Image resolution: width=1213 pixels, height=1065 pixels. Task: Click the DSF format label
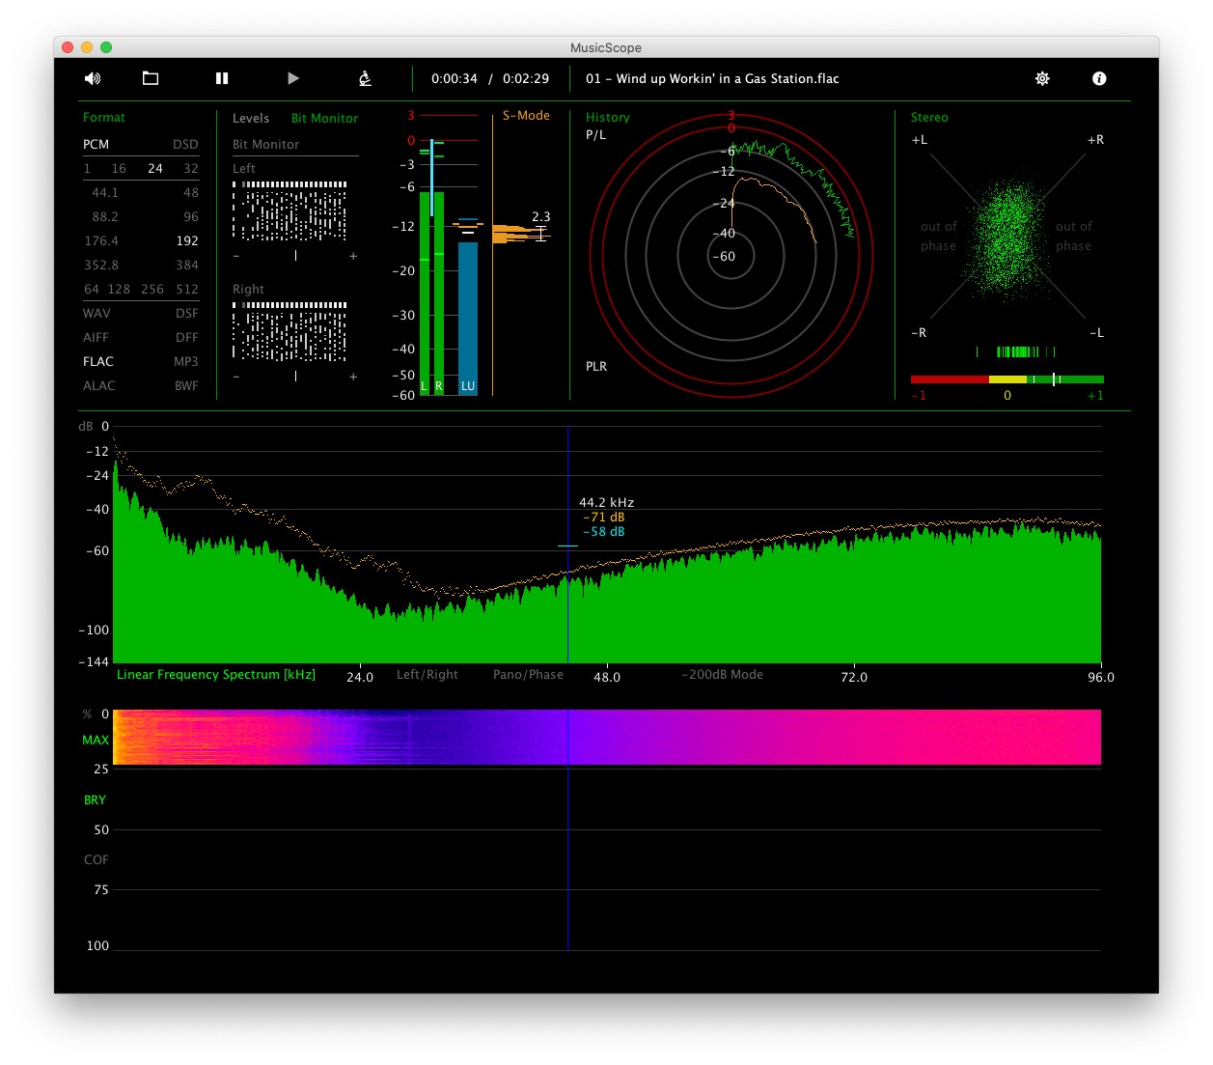(x=187, y=313)
